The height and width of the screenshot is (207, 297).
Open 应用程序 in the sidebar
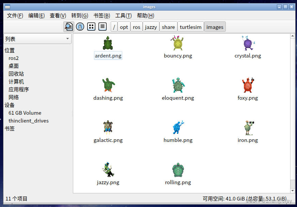pos(19,90)
